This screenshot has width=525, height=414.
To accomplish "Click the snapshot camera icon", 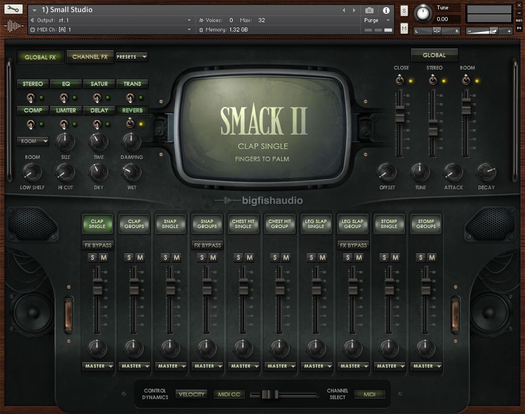I will [369, 10].
